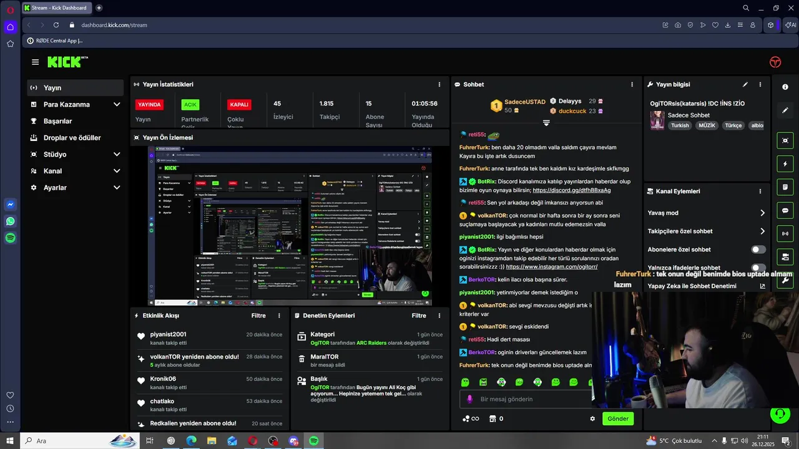Click the pencil icon in right rail

pyautogui.click(x=785, y=110)
